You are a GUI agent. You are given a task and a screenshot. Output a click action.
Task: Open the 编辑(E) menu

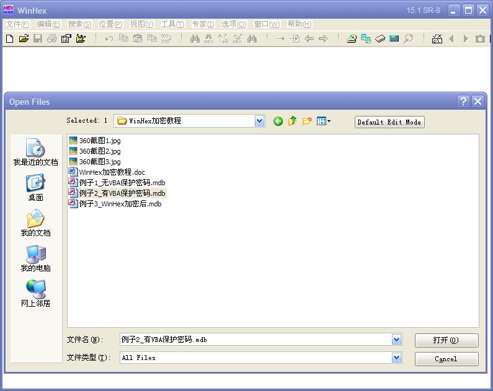coord(48,24)
